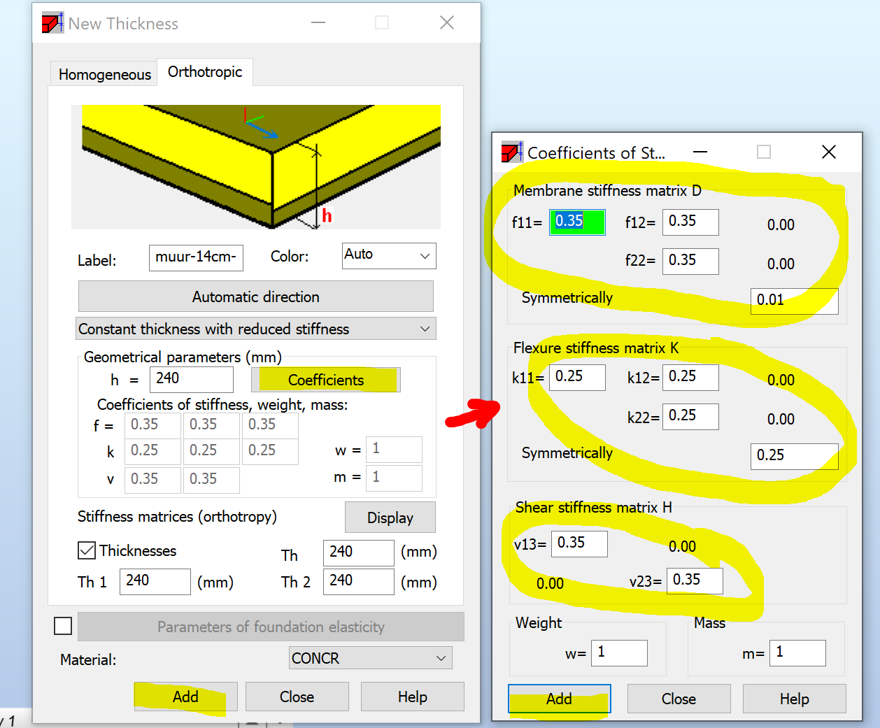Image resolution: width=880 pixels, height=728 pixels.
Task: Click Close in Coefficients of Stiffness dialog
Action: (x=679, y=699)
